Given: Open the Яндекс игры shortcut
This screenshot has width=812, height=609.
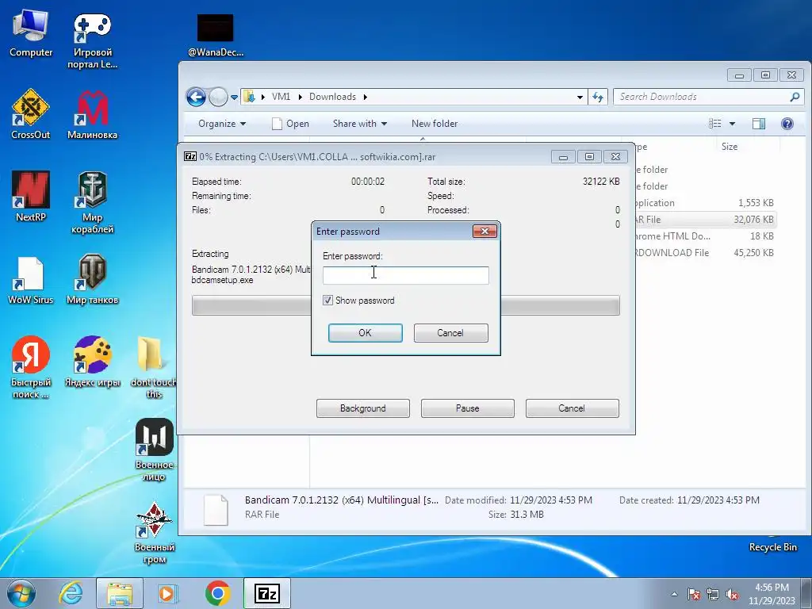Looking at the screenshot, I should (92, 362).
